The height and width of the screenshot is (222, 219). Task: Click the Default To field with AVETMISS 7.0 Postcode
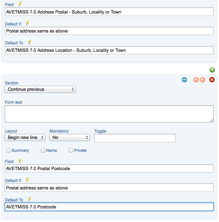point(109,207)
